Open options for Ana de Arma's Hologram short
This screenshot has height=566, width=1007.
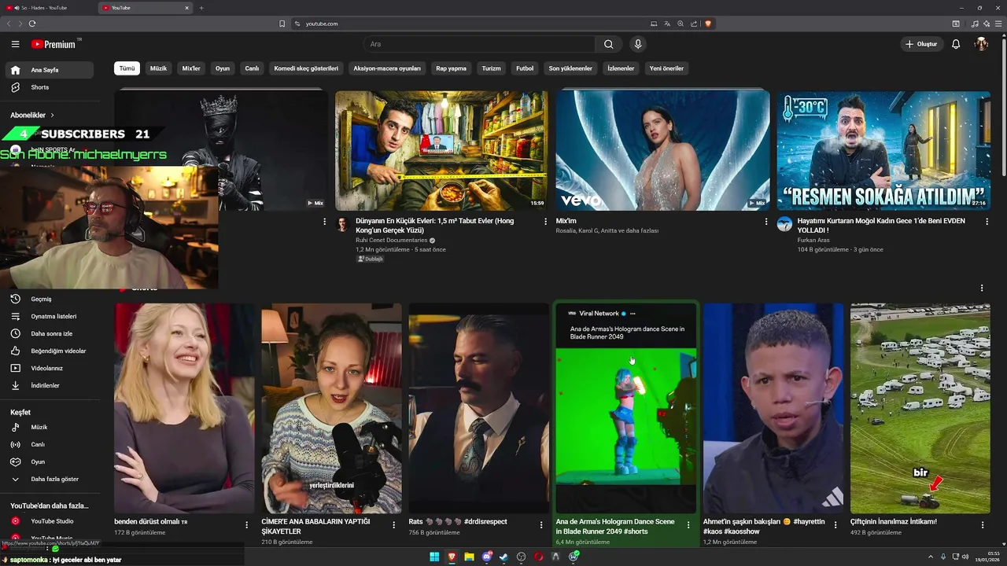tap(688, 525)
